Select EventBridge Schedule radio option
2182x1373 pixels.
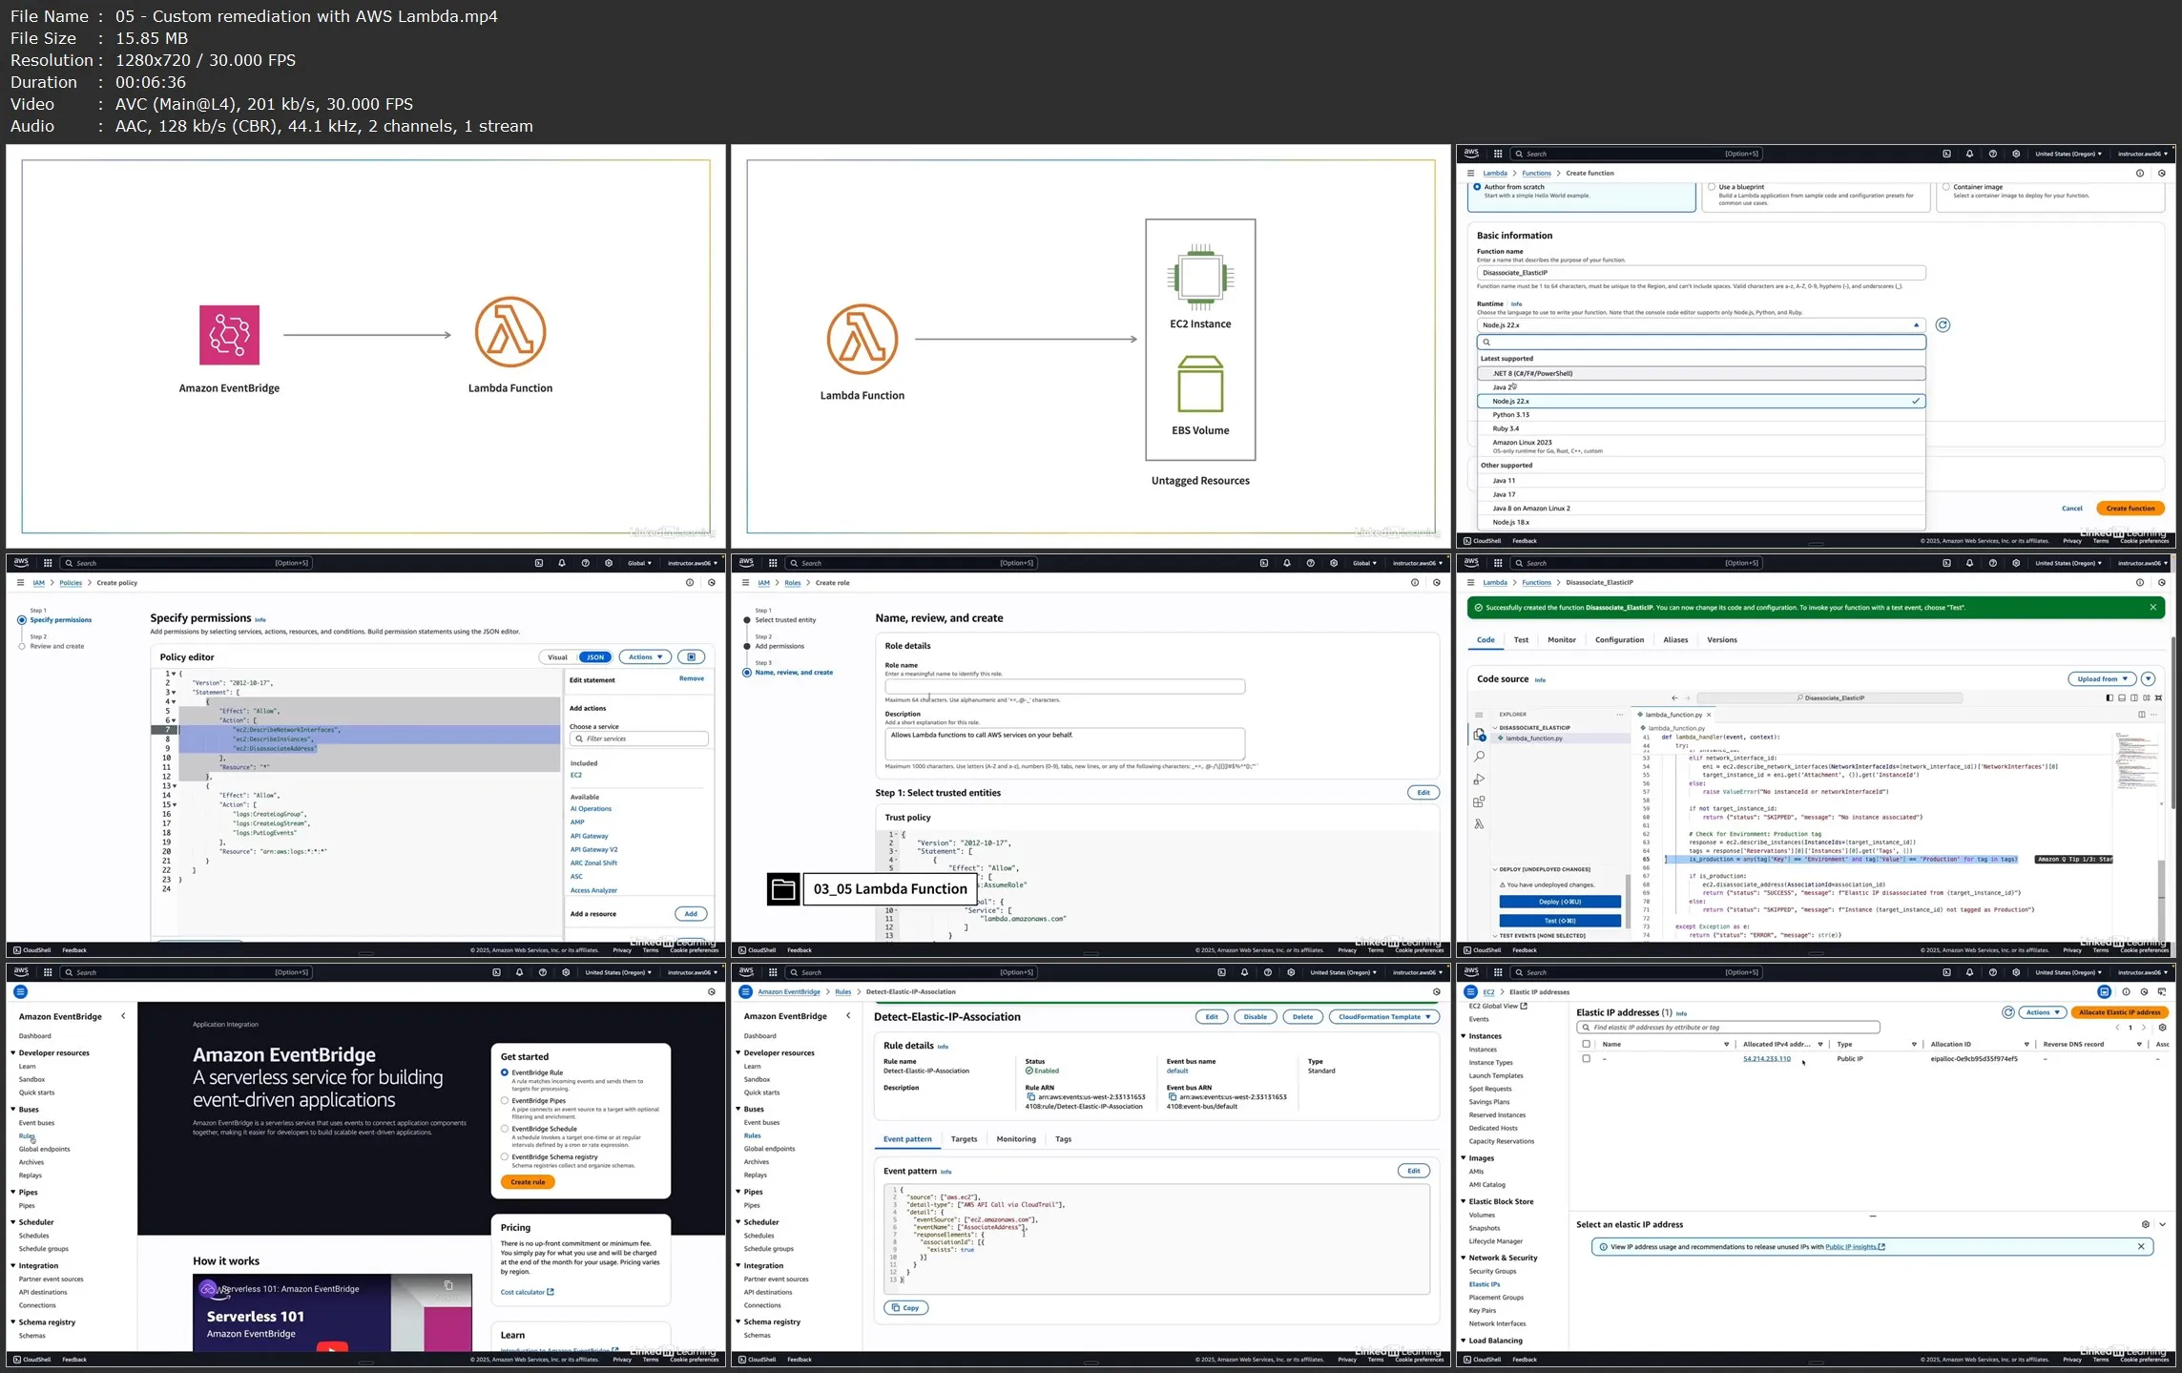(x=505, y=1129)
